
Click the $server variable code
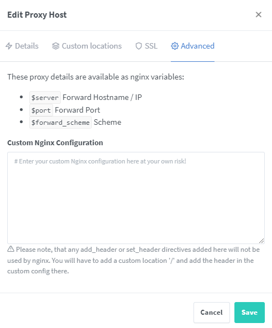(x=45, y=98)
